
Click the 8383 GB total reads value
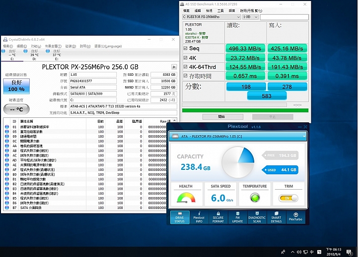[163, 75]
